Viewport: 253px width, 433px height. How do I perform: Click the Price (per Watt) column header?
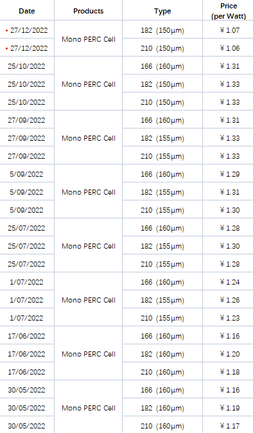(x=229, y=11)
